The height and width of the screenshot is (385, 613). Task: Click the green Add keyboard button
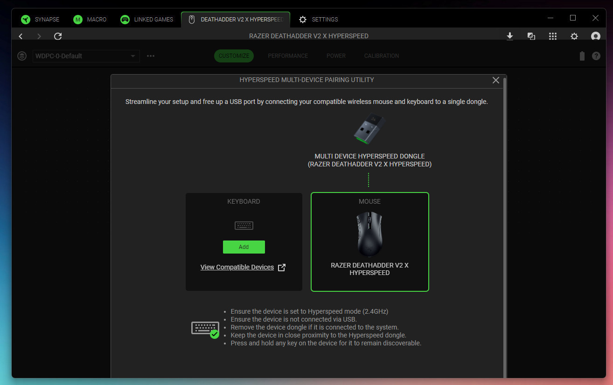pos(244,247)
